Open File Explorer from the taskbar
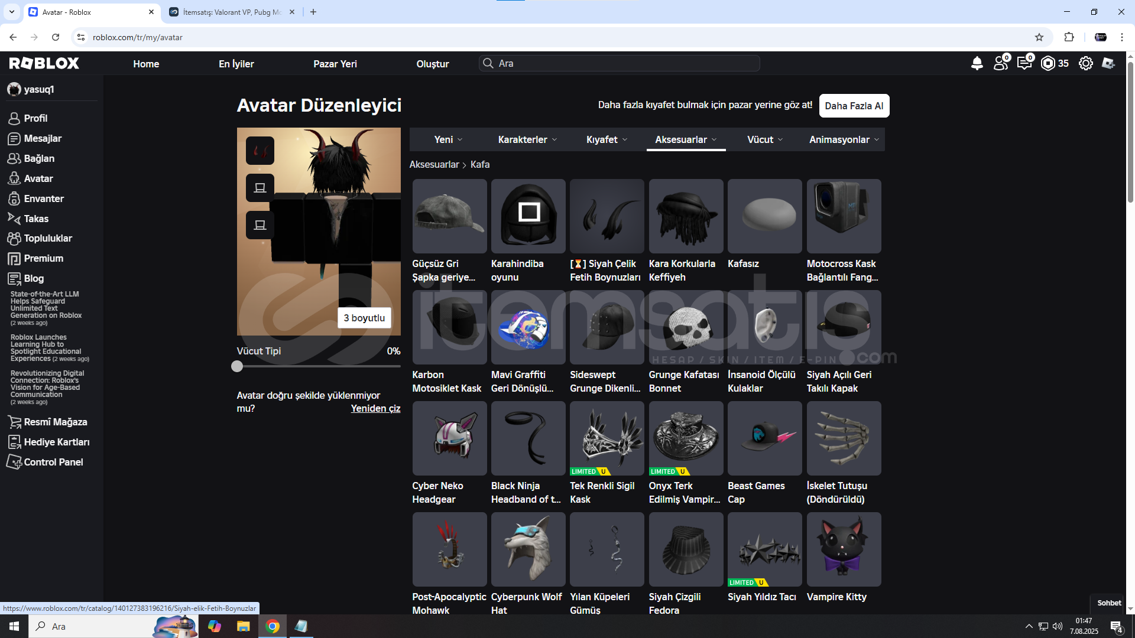 pyautogui.click(x=243, y=626)
